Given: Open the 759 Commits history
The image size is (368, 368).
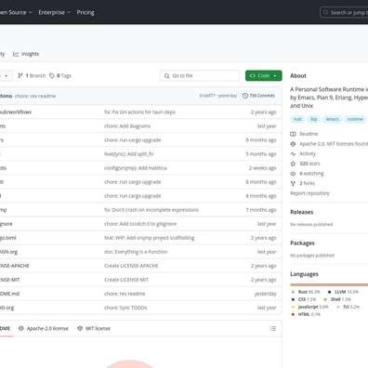Looking at the screenshot, I should [258, 96].
